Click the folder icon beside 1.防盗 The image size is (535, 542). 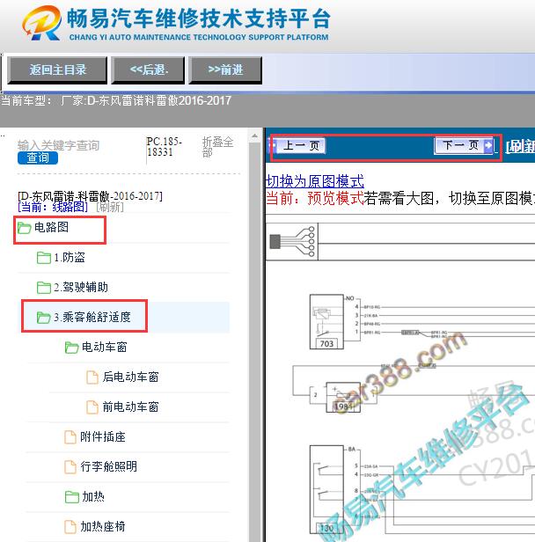click(x=44, y=258)
